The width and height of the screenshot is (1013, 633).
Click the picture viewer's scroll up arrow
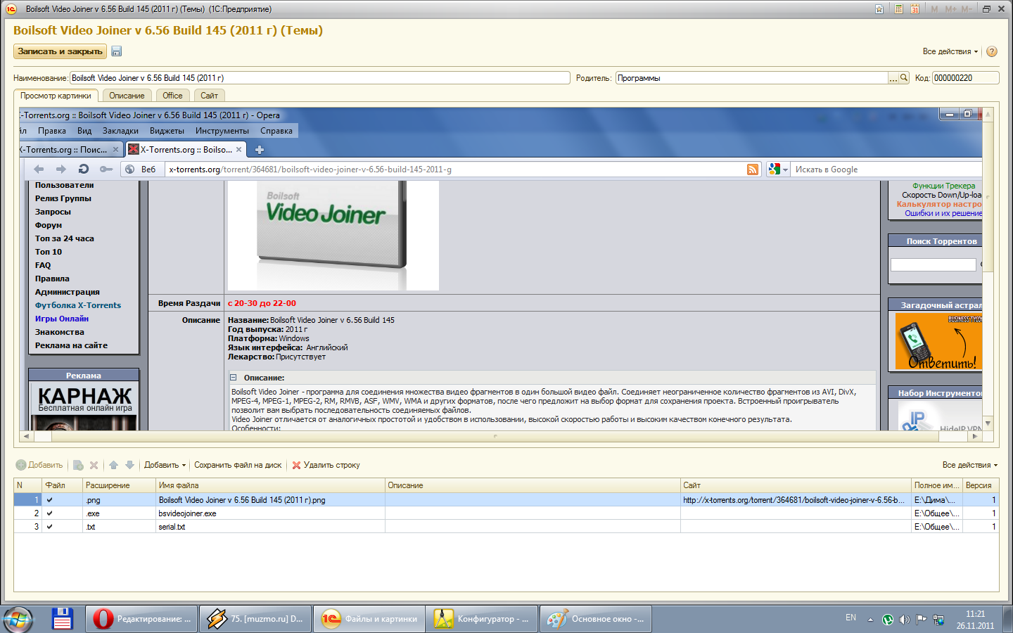(x=988, y=113)
